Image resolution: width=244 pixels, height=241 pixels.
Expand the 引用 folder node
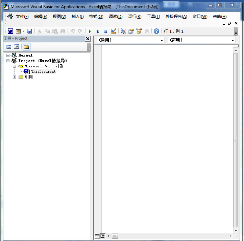click(14, 77)
